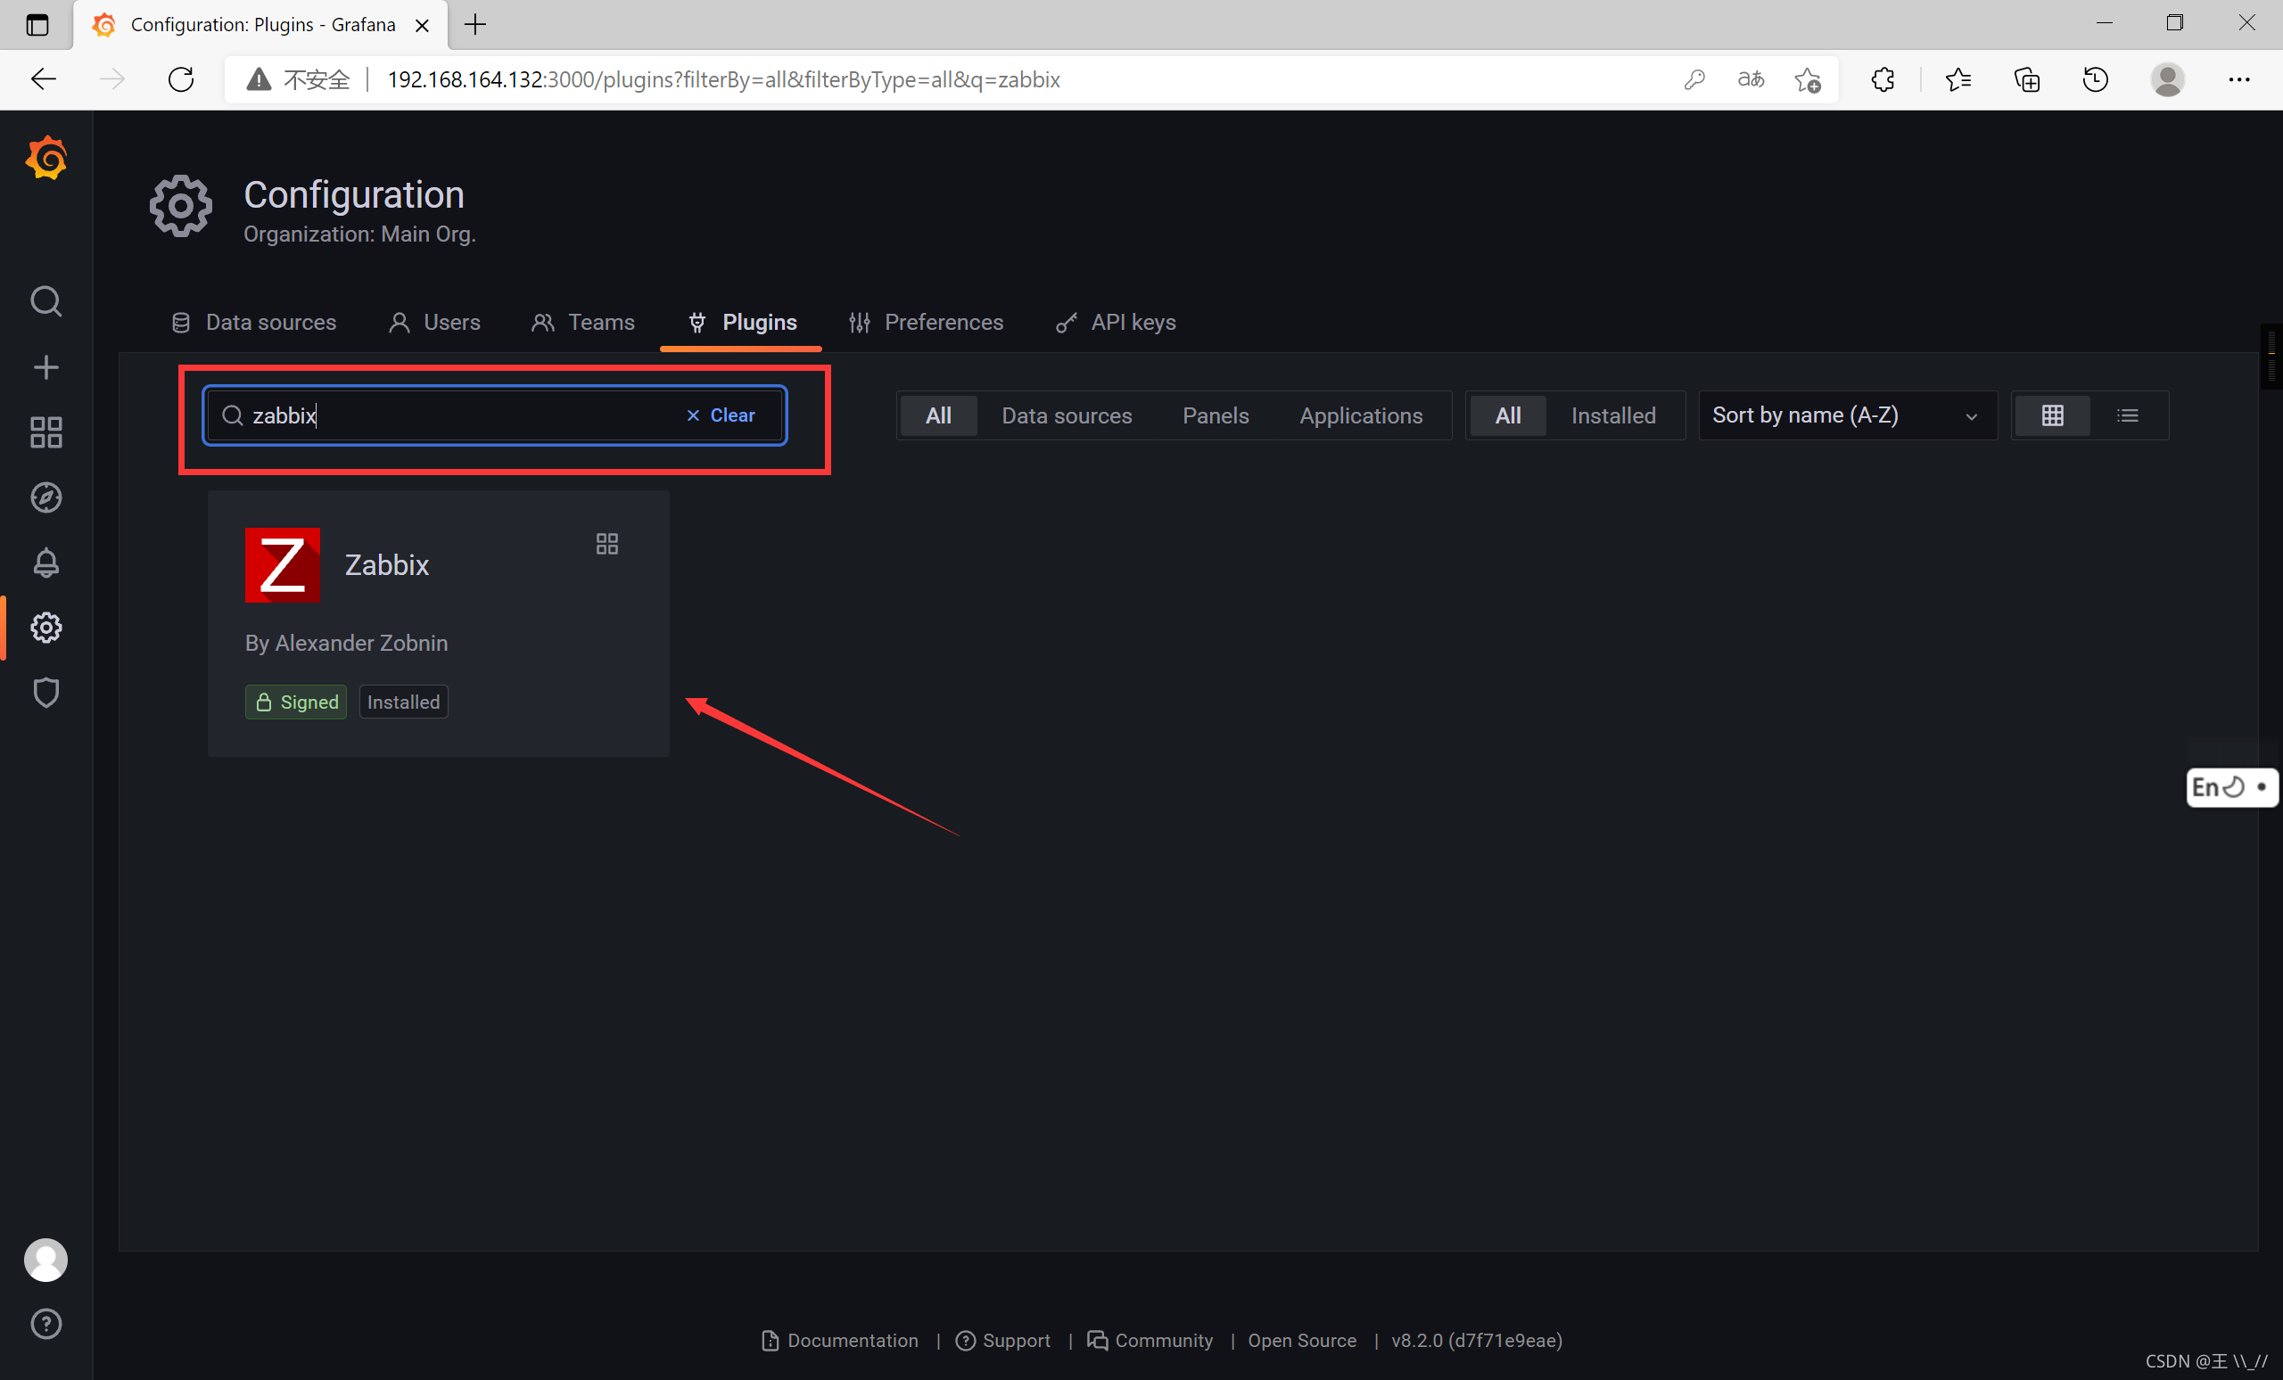Filter plugins by Applications type
Viewport: 2283px width, 1380px height.
pyautogui.click(x=1360, y=415)
